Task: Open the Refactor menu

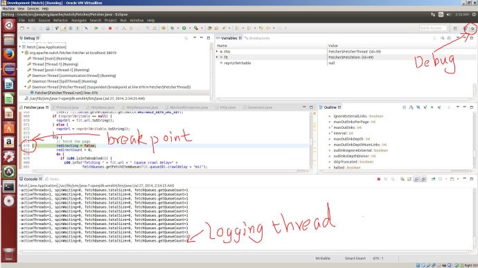Action: click(x=60, y=20)
